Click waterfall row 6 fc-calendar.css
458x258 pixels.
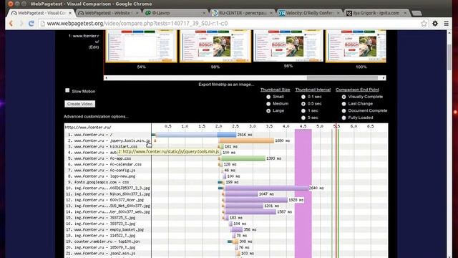(104, 164)
